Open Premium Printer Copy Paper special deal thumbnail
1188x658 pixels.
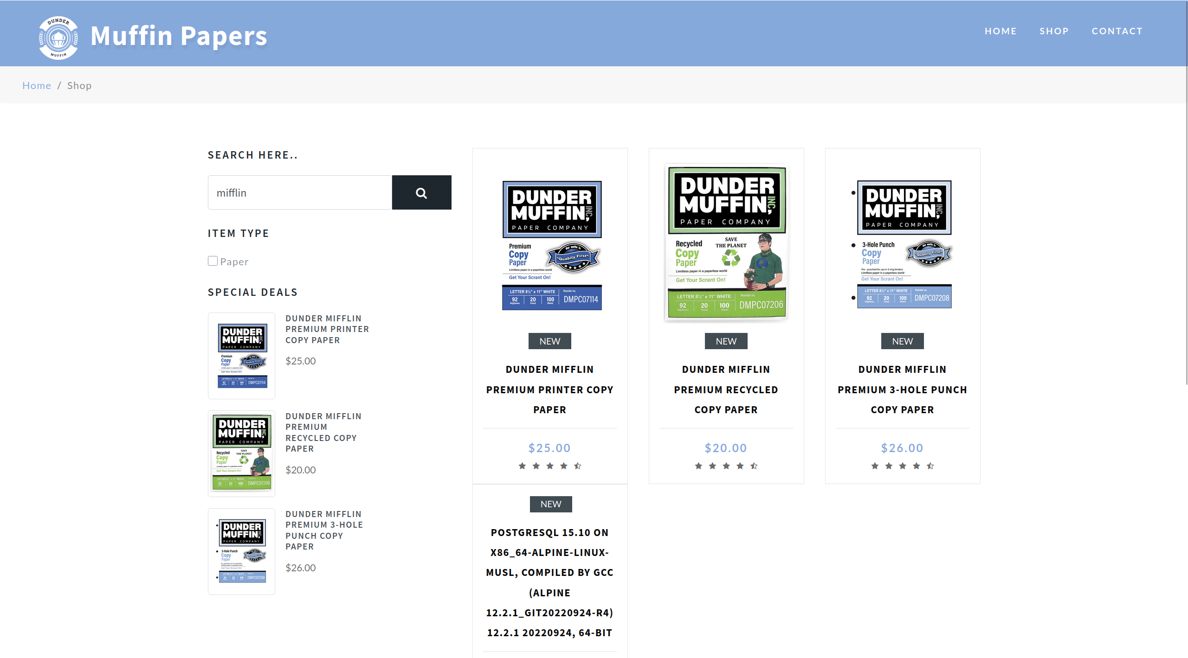pos(241,356)
